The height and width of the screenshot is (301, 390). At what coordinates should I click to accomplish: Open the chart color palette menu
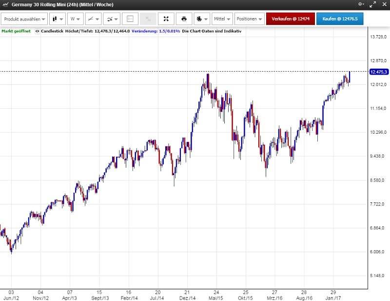click(201, 19)
